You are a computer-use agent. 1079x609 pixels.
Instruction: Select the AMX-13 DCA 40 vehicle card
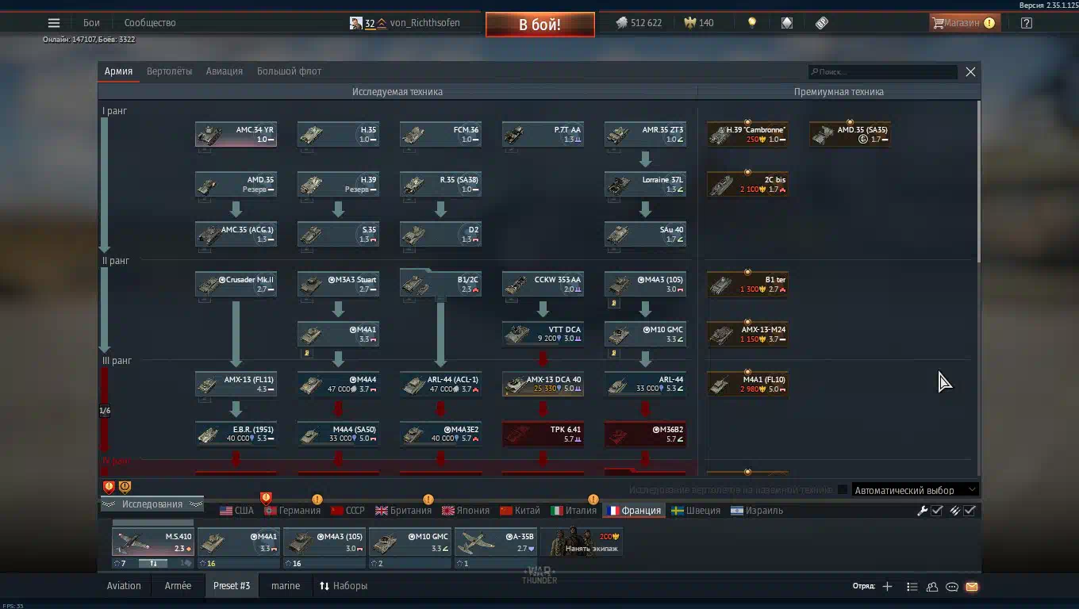point(543,385)
